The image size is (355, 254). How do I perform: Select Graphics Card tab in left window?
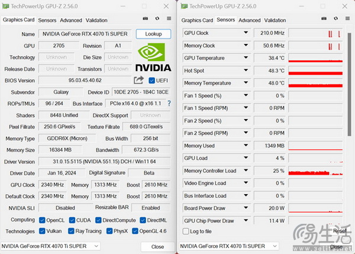coord(18,20)
